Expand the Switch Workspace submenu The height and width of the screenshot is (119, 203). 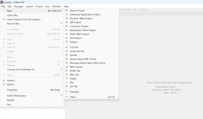click(32, 96)
